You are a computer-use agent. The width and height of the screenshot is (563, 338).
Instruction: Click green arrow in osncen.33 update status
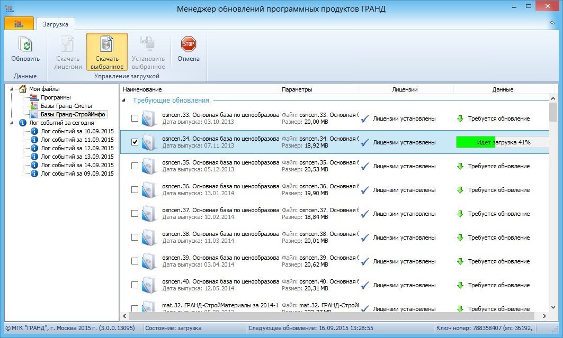[x=460, y=118]
